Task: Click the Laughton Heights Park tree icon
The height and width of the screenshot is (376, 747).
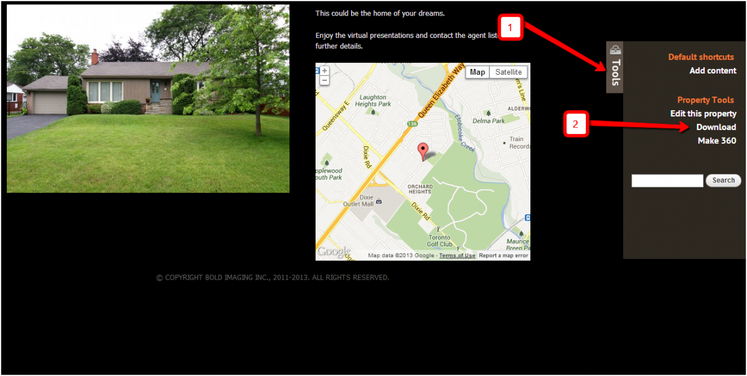Action: [x=374, y=113]
